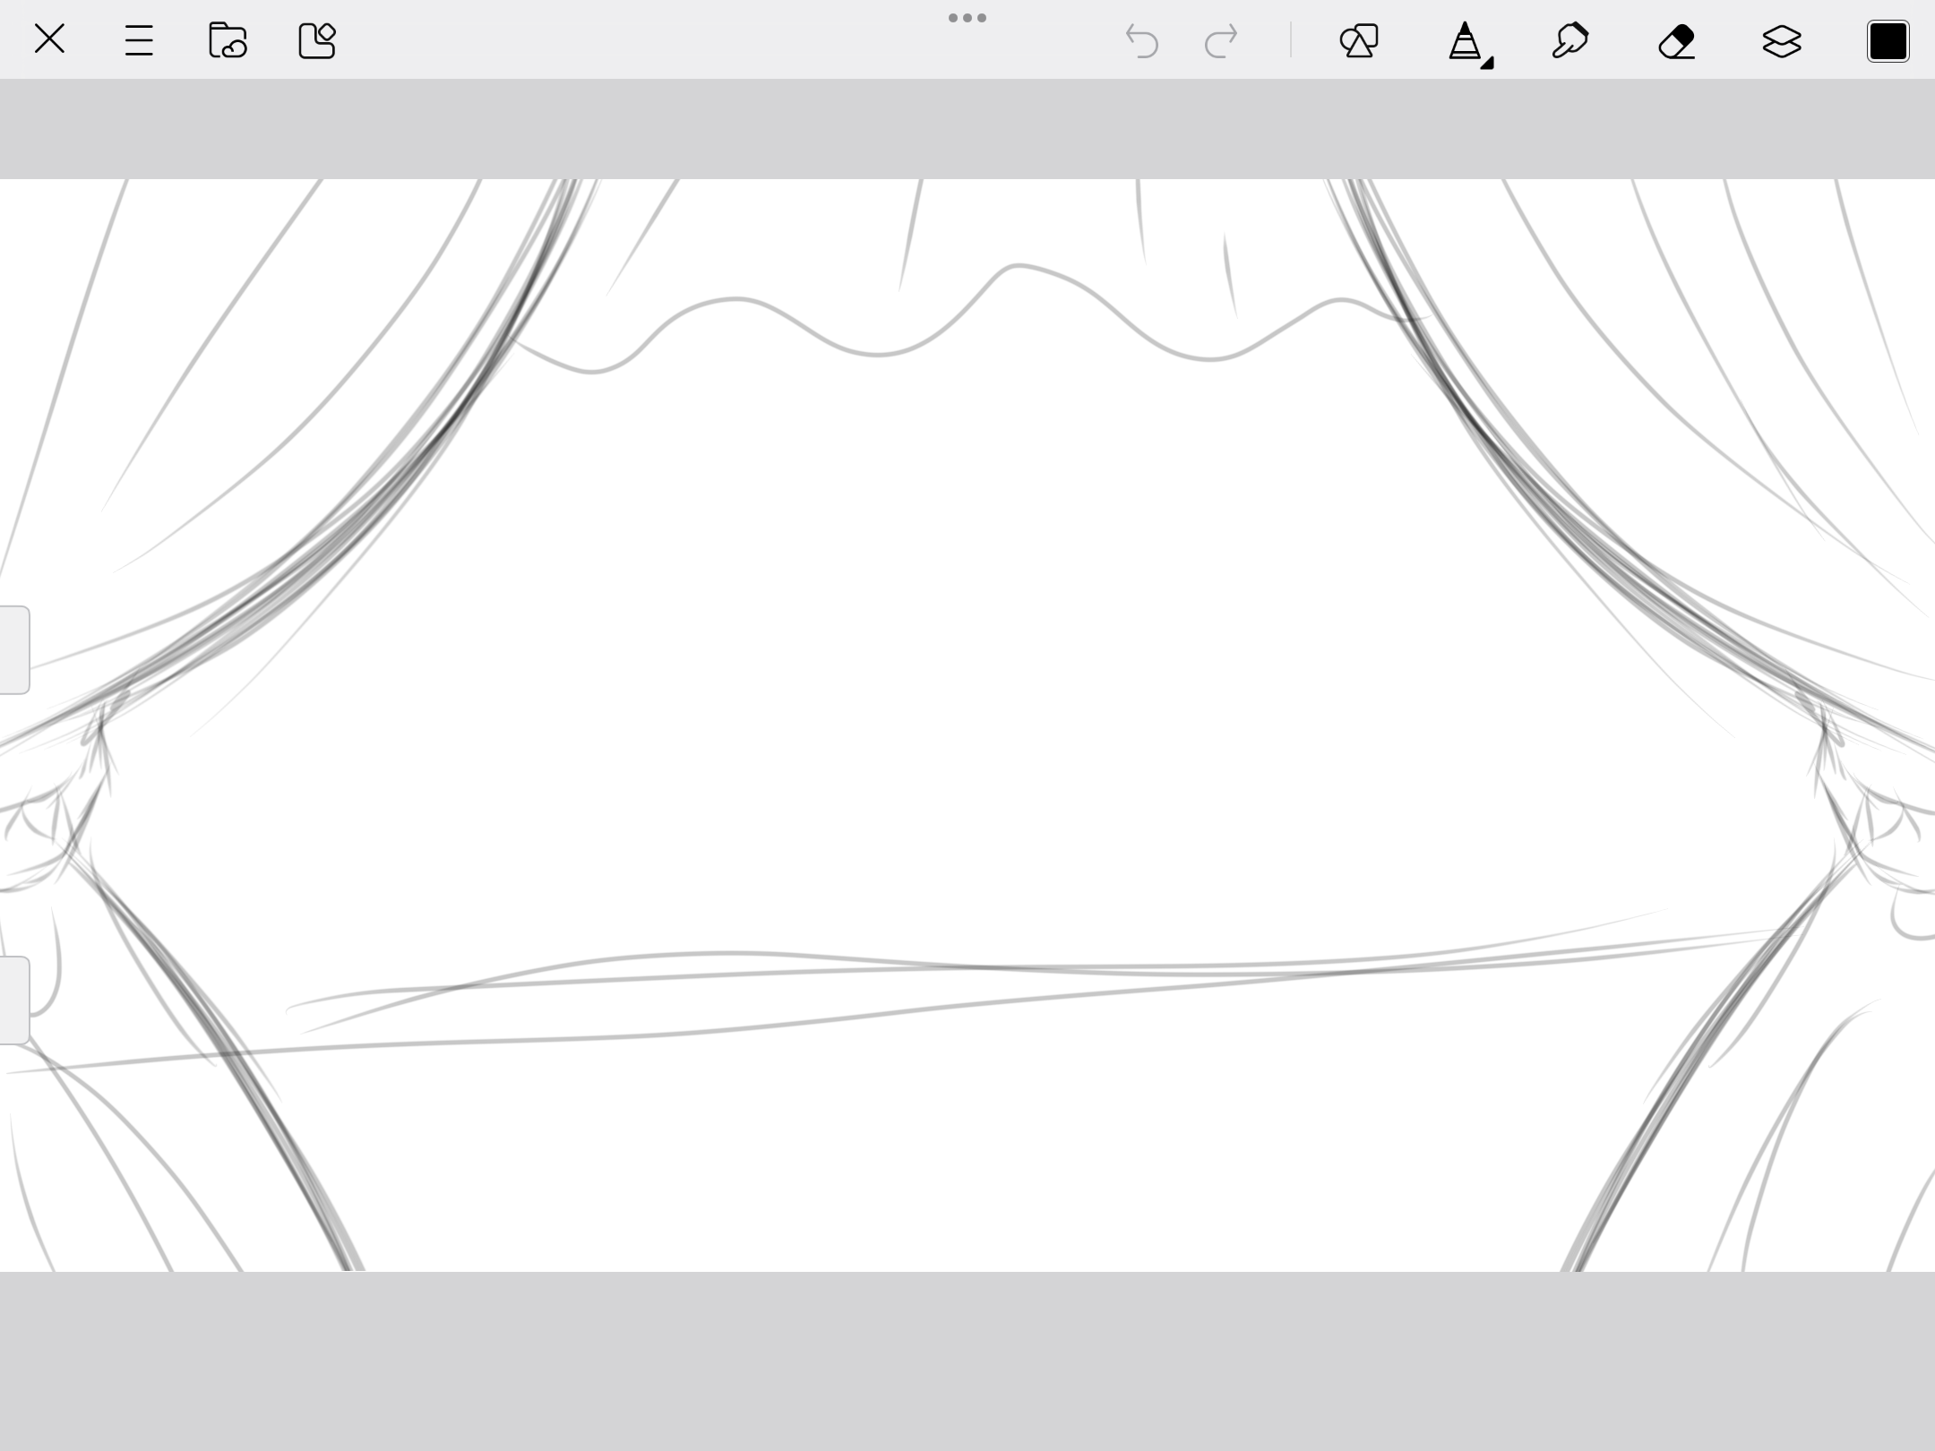Undo the last stroke
The image size is (1935, 1451).
tap(1141, 41)
